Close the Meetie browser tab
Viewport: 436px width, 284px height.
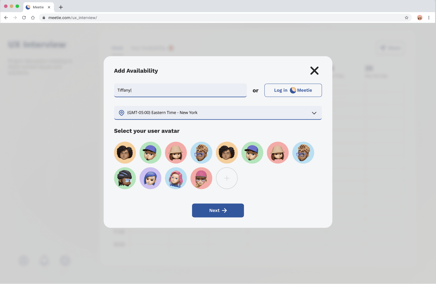49,7
